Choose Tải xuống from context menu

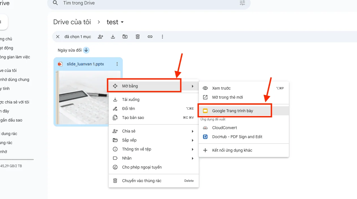154,99
